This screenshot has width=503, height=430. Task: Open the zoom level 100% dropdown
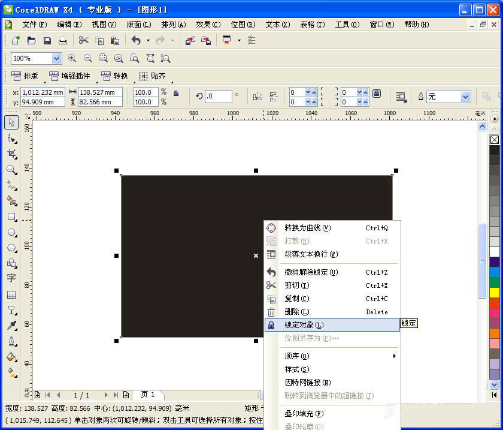56,58
